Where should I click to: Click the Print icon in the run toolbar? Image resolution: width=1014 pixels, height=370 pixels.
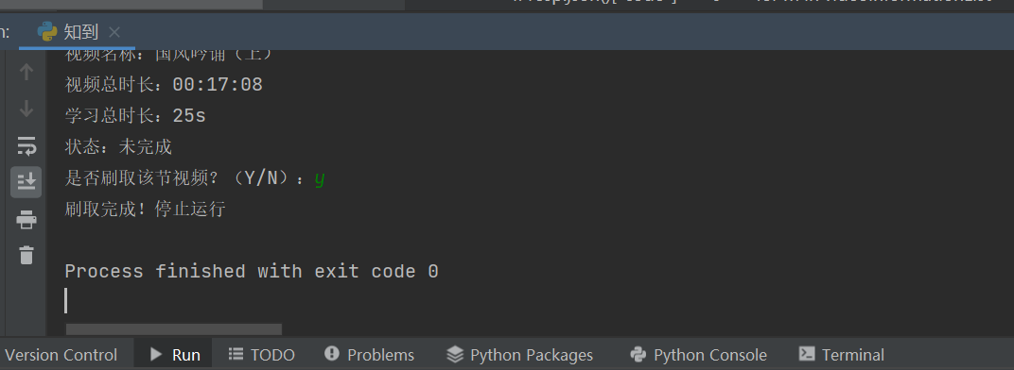click(26, 220)
